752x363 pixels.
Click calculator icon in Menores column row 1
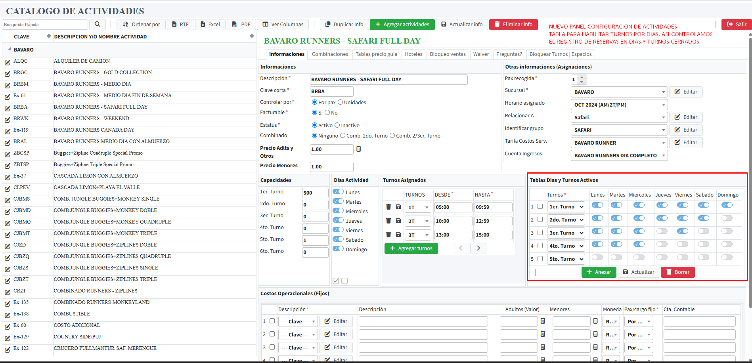click(x=595, y=321)
